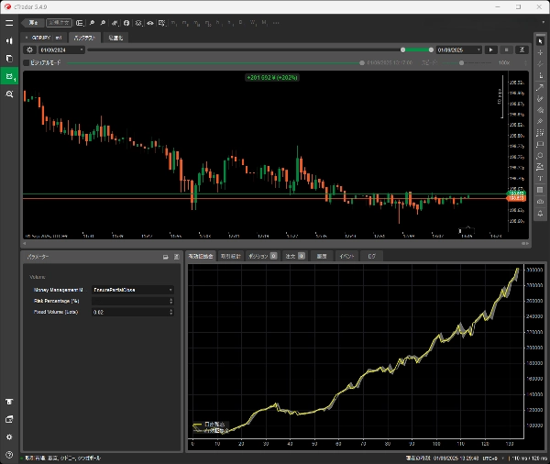Open the settings gear in left sidebar
Viewport: 550px width, 464px height.
click(9, 437)
